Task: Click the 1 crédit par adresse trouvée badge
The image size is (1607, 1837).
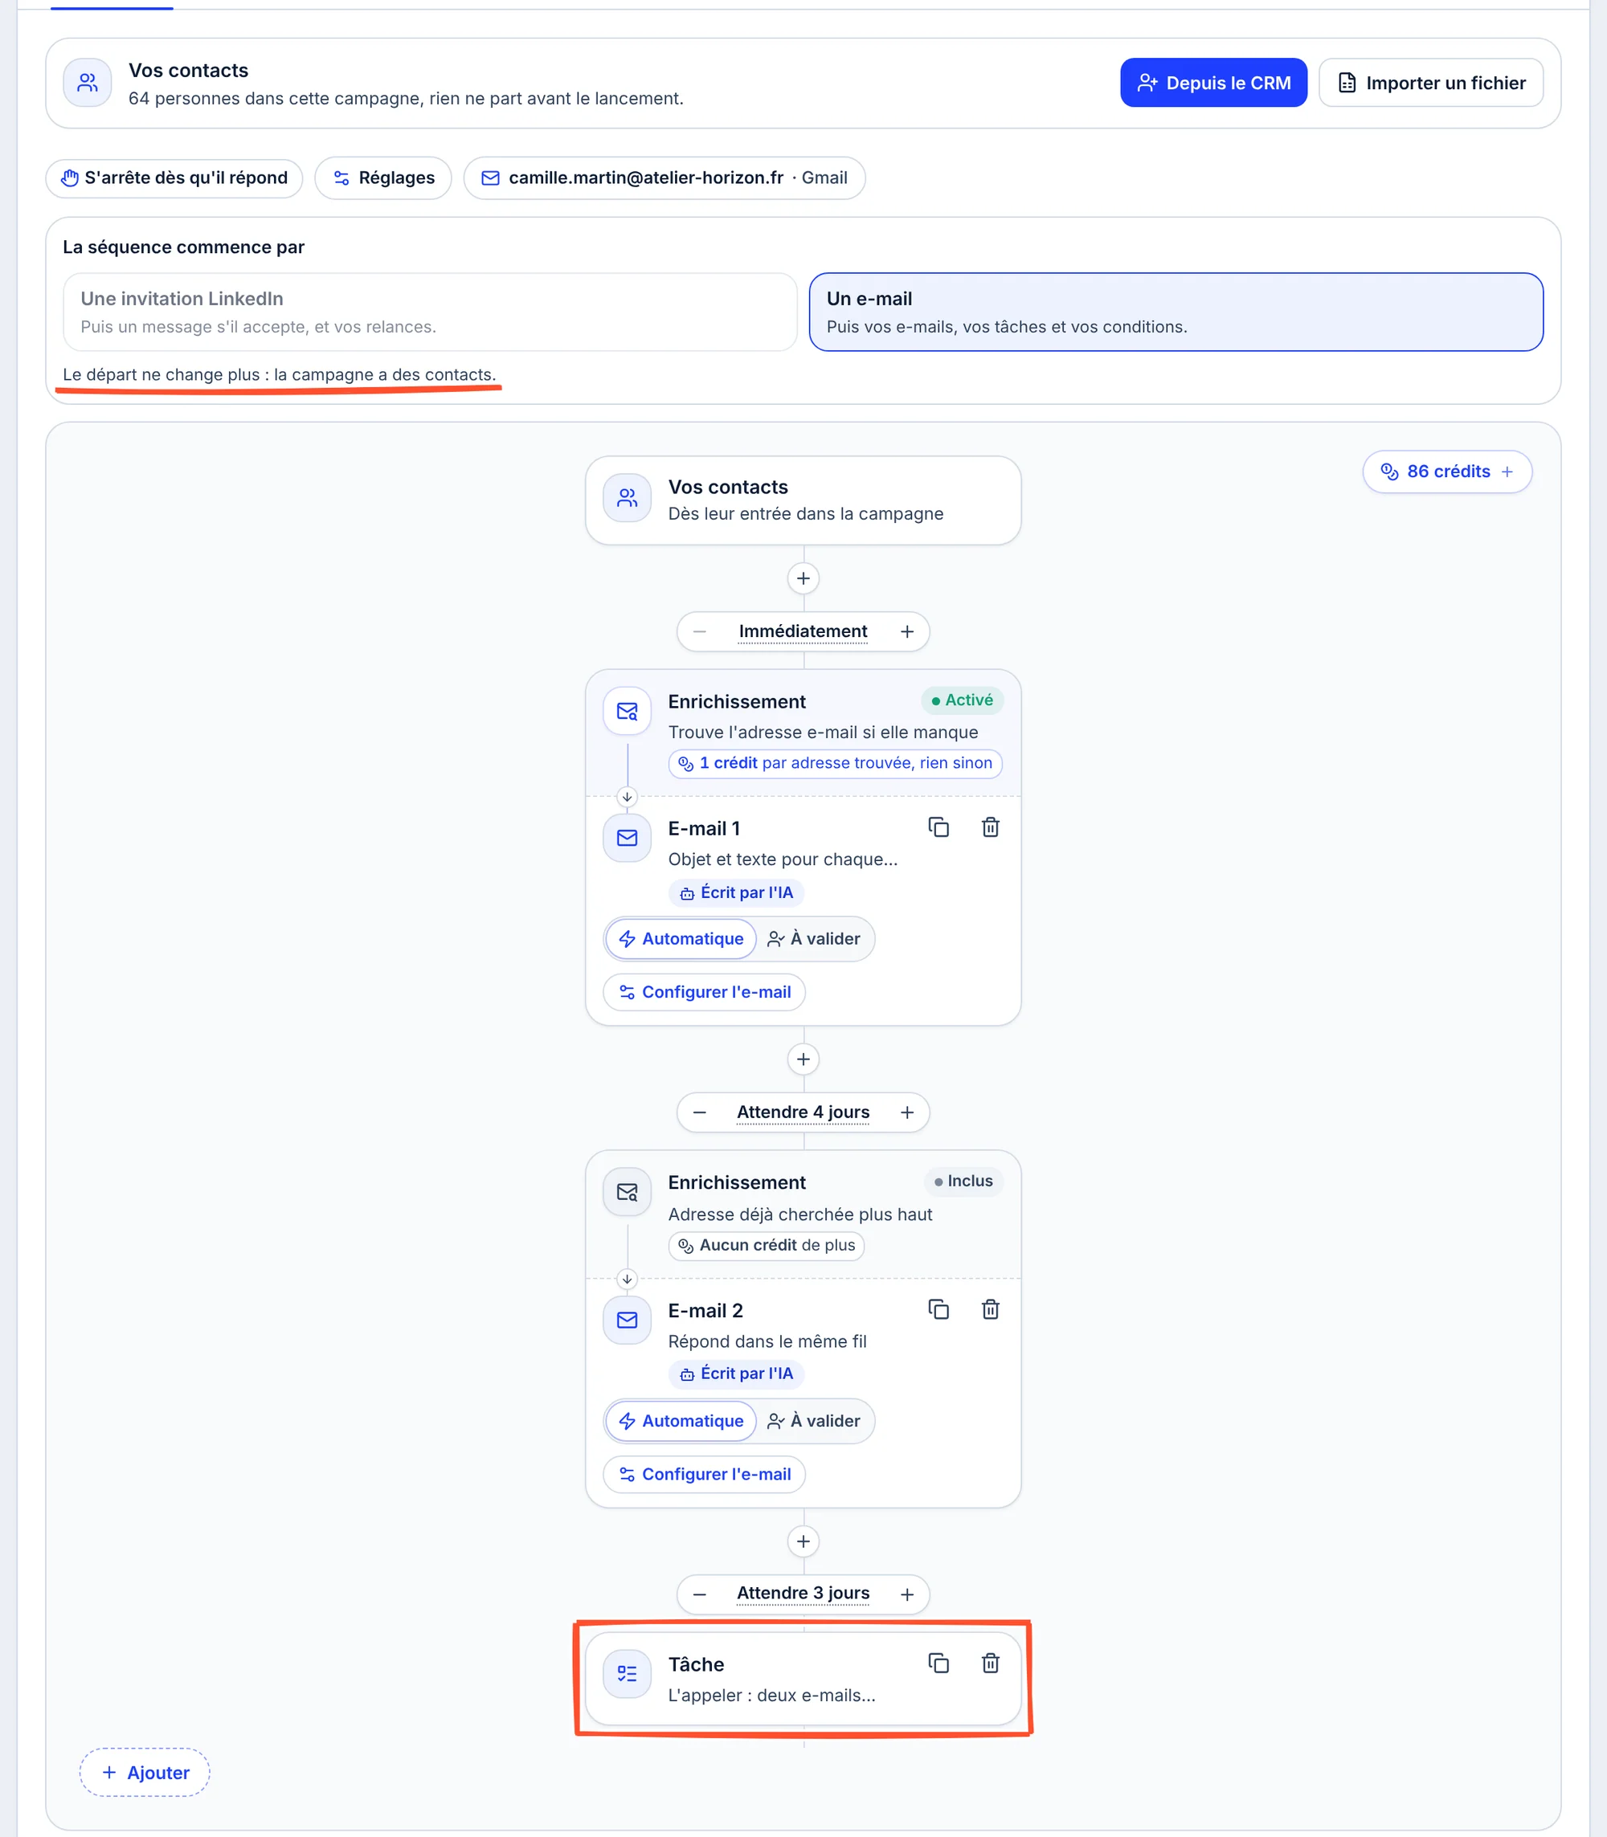Action: (x=835, y=763)
